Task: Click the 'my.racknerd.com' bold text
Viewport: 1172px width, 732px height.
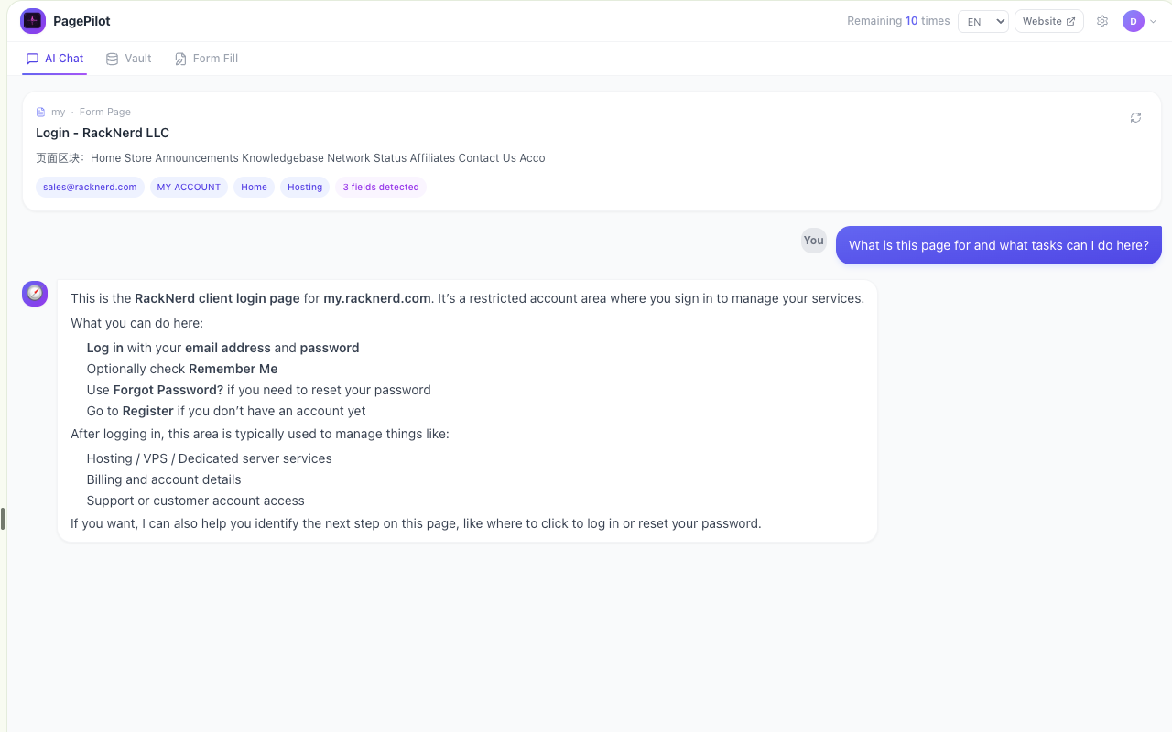Action: (377, 298)
